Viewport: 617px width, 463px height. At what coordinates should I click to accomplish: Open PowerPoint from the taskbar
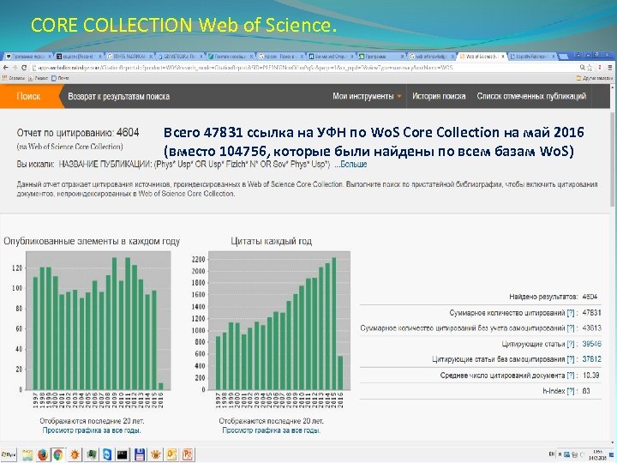pos(188,454)
